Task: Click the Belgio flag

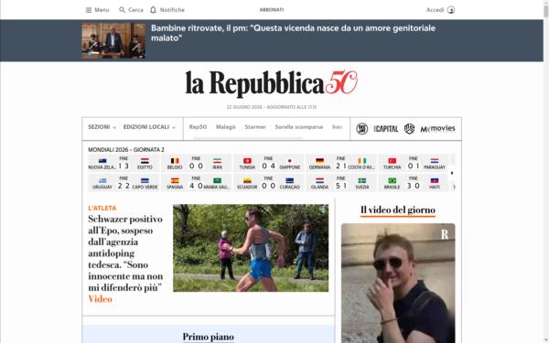Action: (175, 161)
